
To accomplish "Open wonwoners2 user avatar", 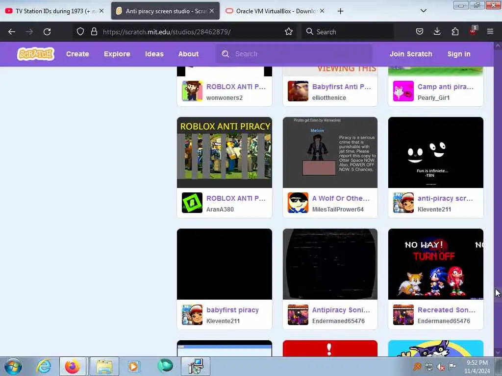I will pos(192,91).
